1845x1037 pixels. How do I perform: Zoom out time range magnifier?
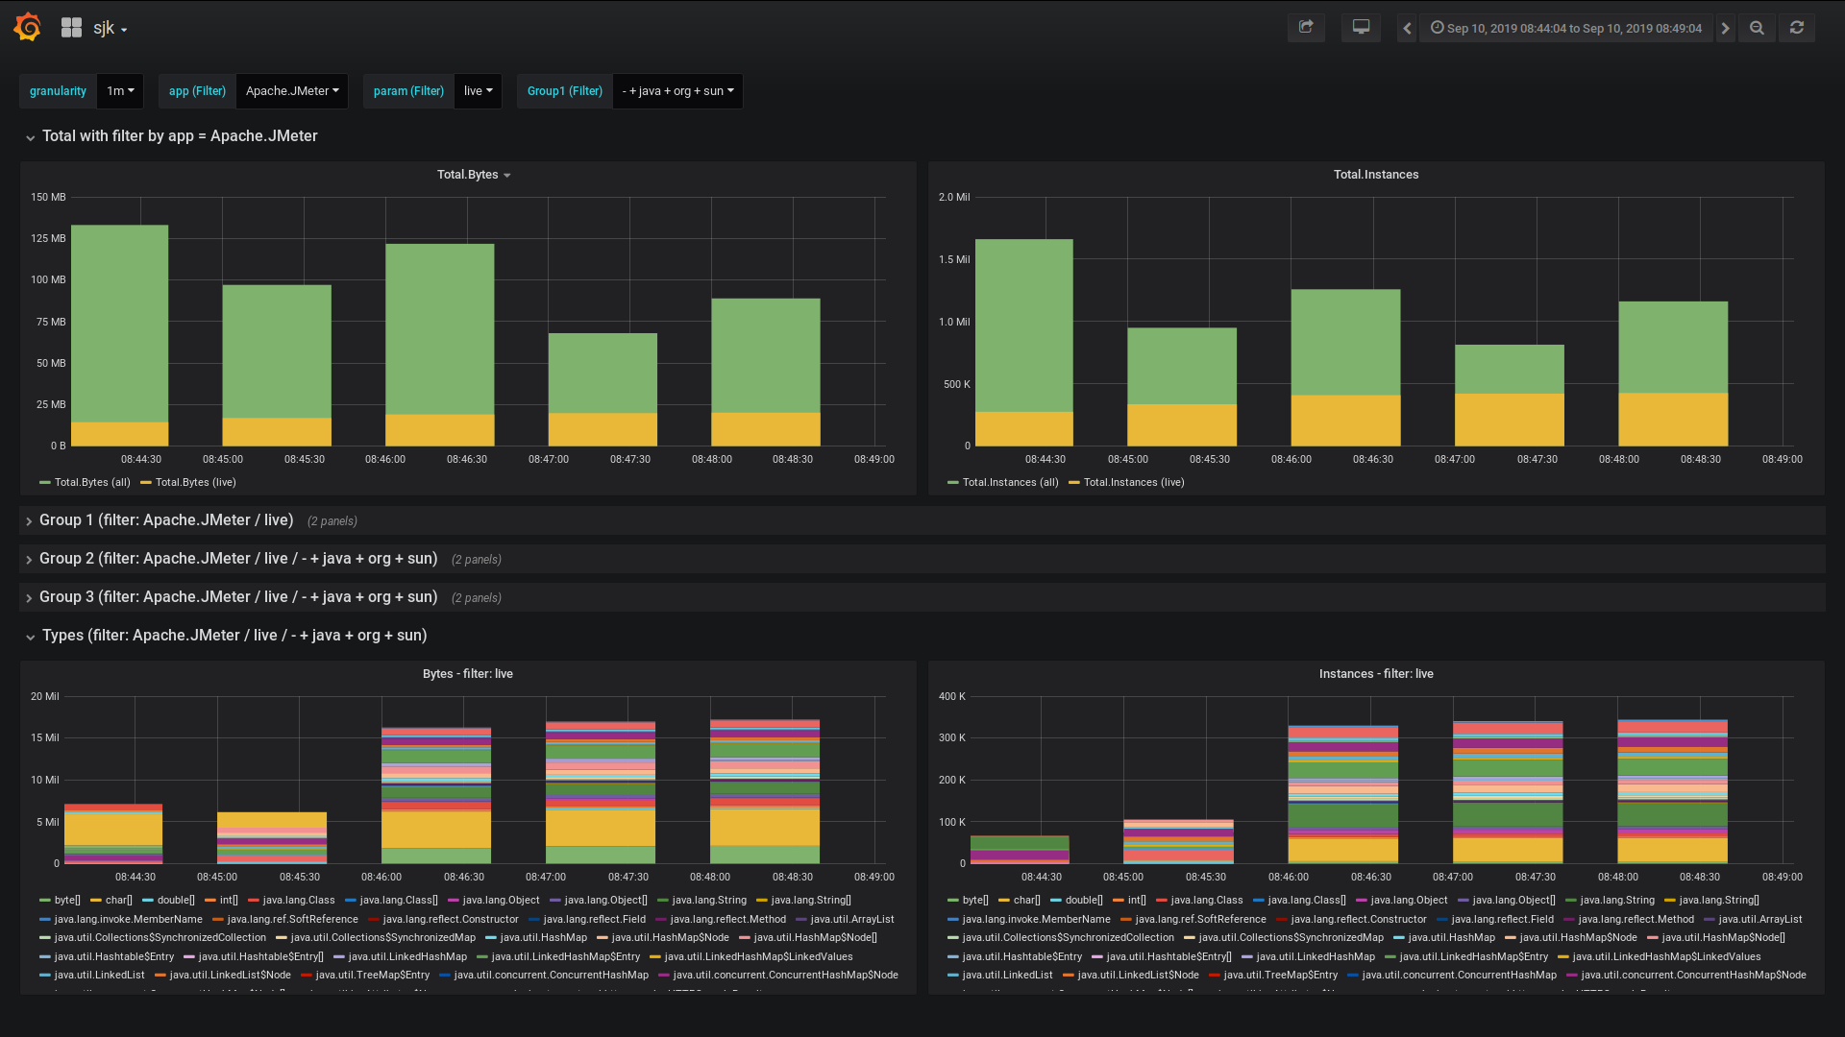click(x=1757, y=28)
